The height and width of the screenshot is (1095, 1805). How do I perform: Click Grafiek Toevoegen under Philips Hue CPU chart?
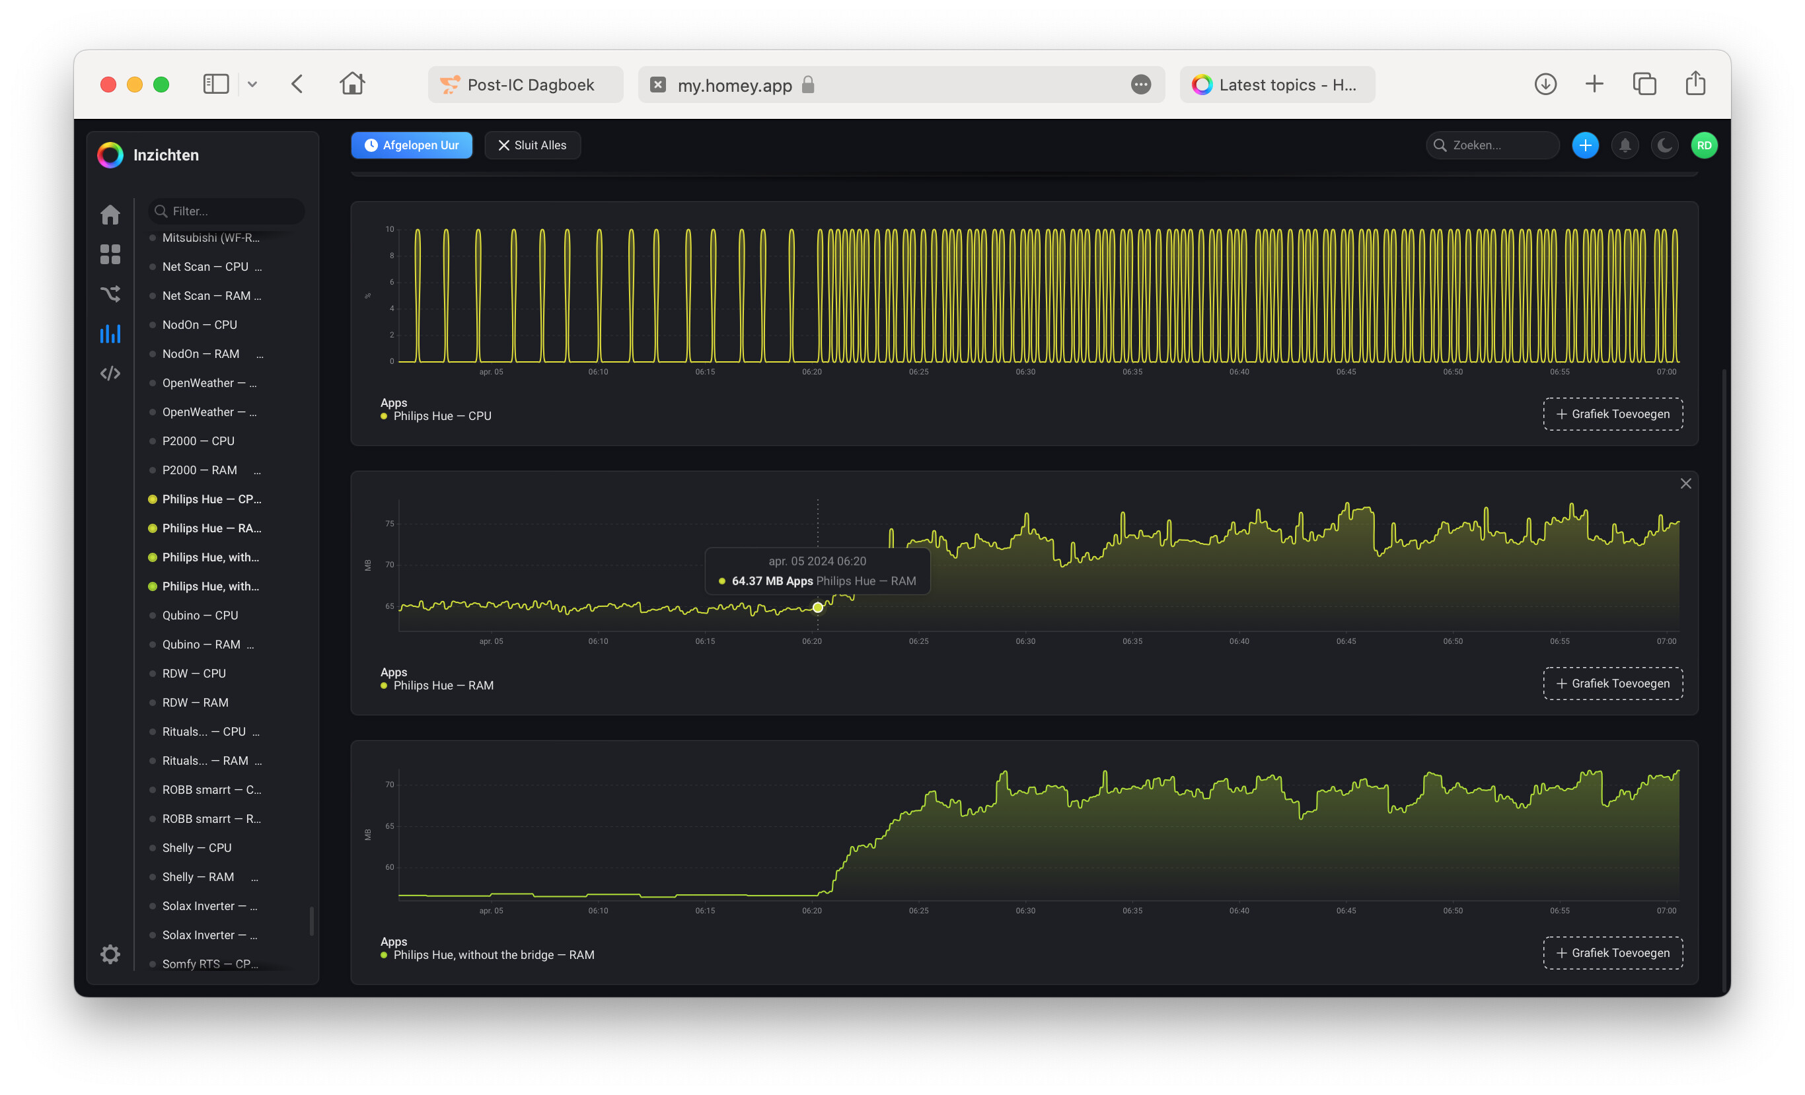click(1612, 414)
